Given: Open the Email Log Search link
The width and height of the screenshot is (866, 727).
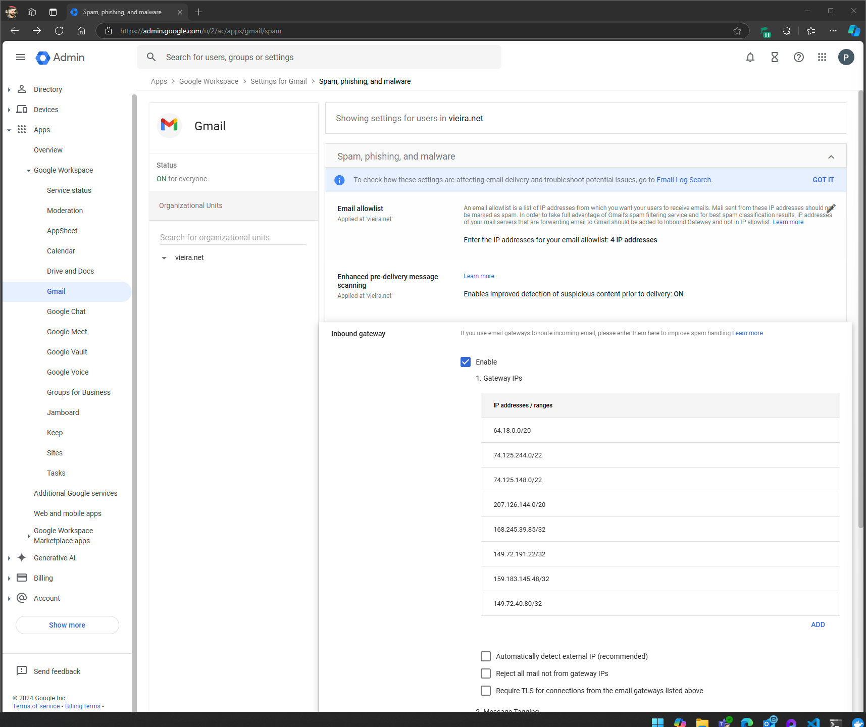Looking at the screenshot, I should [x=684, y=180].
